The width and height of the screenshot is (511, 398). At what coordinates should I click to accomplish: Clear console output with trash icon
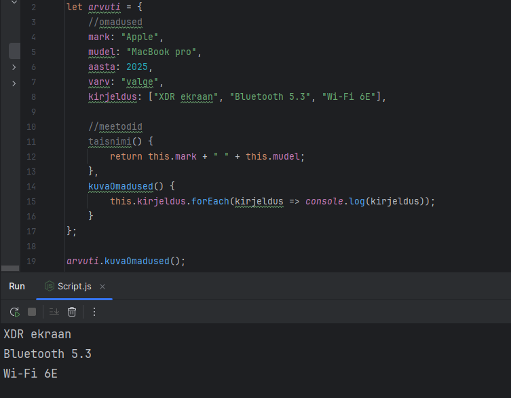point(72,312)
